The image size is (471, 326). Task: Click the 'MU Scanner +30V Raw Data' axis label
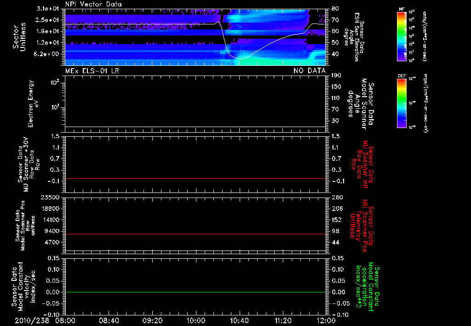click(x=29, y=164)
